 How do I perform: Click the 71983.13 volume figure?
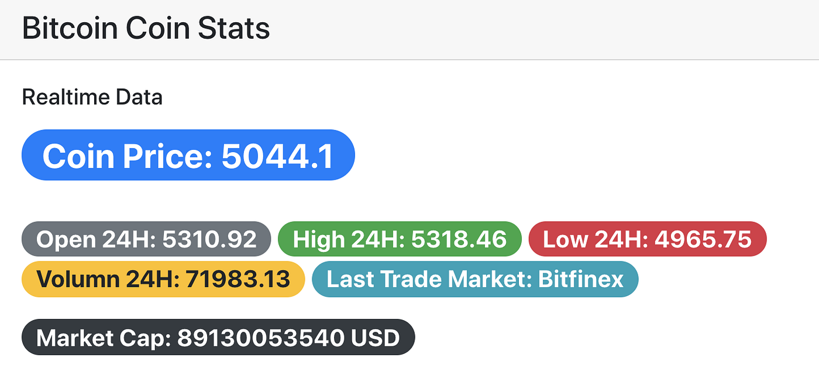tap(237, 279)
